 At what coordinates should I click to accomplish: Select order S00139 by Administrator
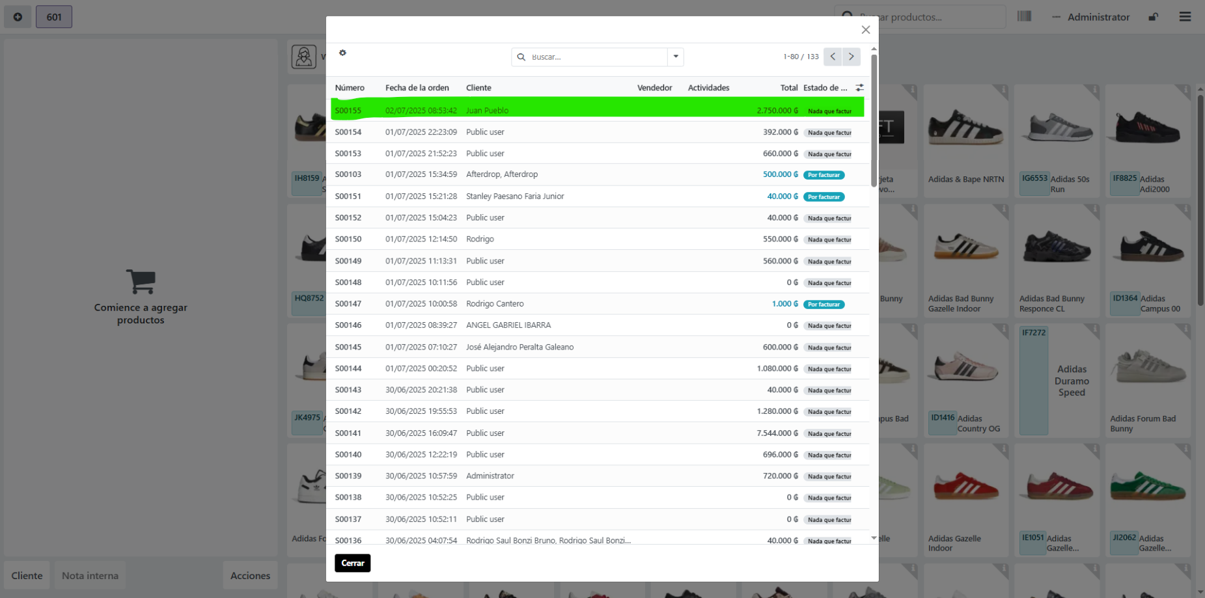coord(598,476)
